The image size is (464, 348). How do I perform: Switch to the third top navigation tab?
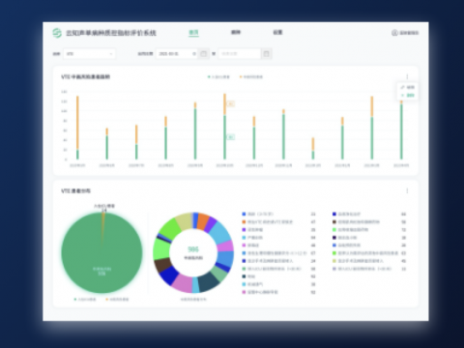[277, 32]
